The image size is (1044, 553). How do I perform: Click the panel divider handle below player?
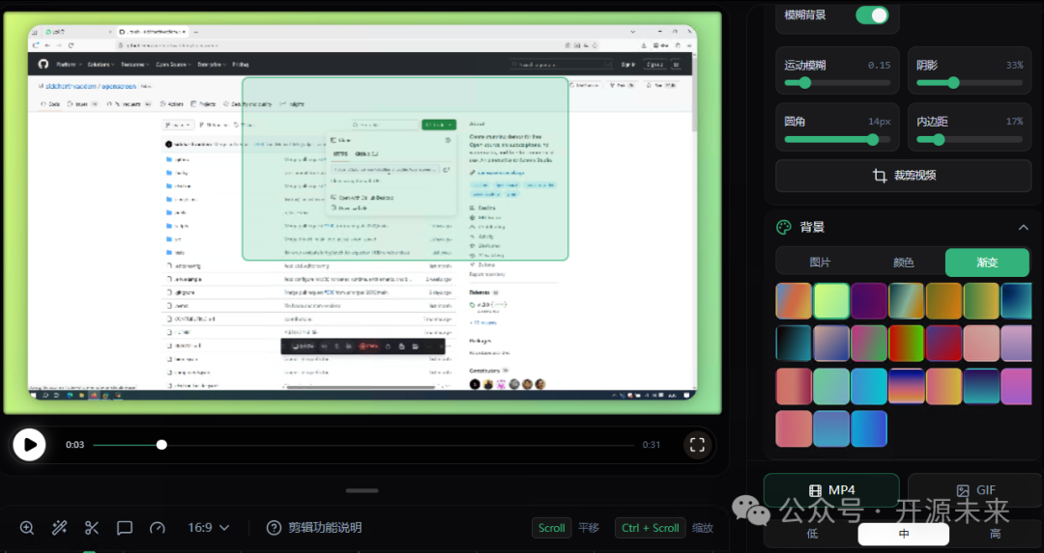coord(362,490)
